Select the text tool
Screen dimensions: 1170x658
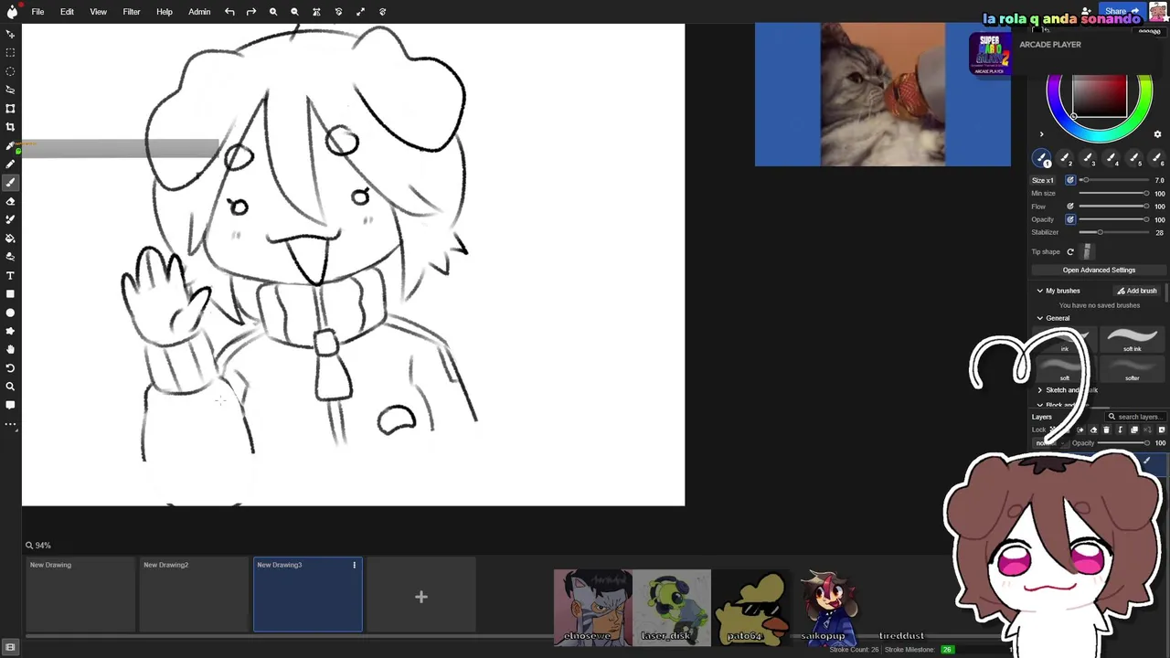pyautogui.click(x=10, y=275)
